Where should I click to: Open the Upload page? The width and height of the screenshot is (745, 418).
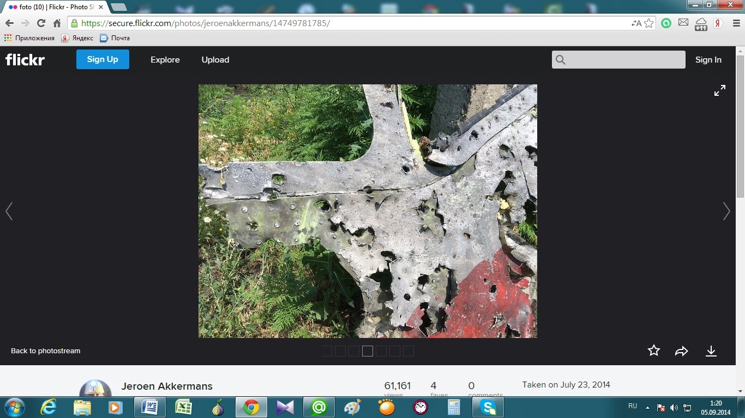tap(215, 60)
